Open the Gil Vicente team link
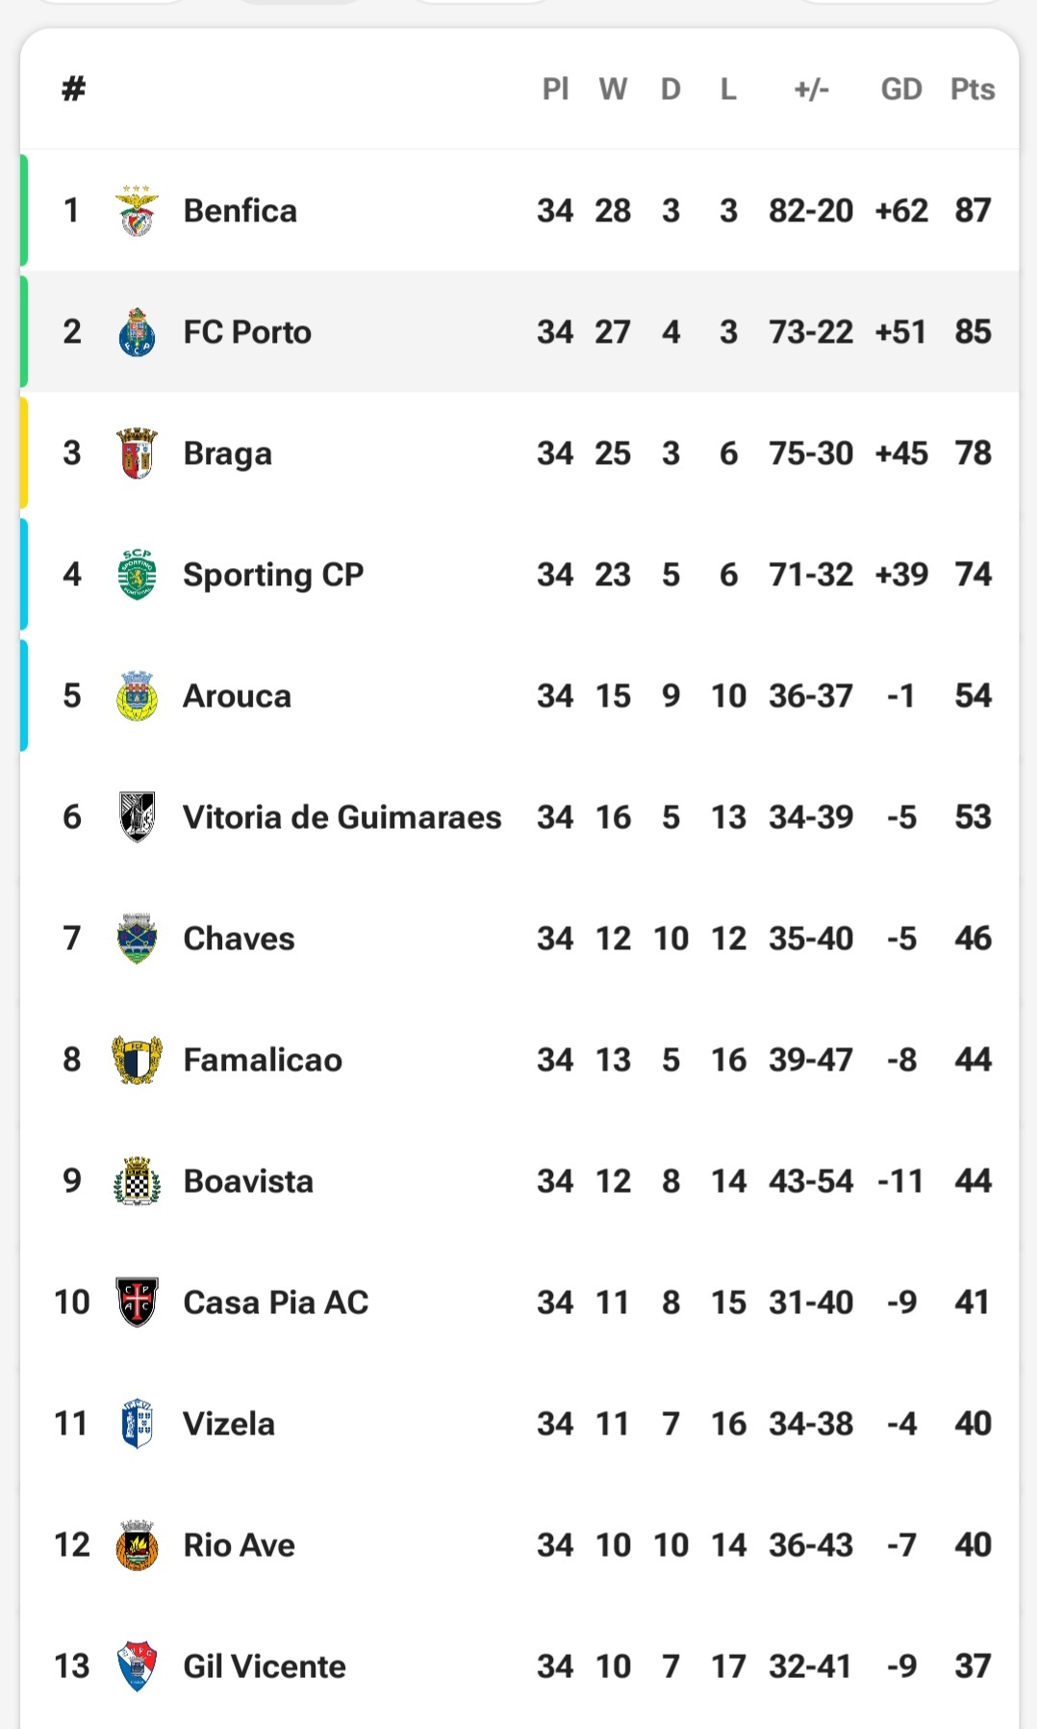Screen dimensions: 1037x1729 tap(265, 1666)
